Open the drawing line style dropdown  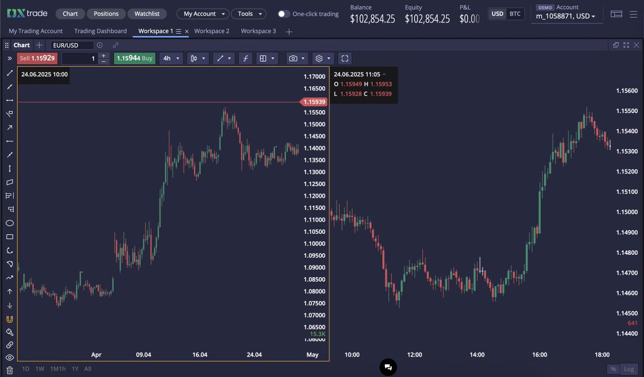click(224, 58)
